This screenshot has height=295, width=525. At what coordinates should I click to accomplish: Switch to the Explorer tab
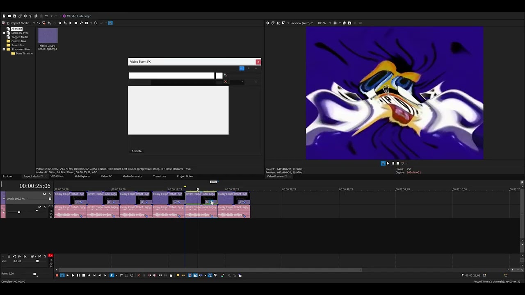pyautogui.click(x=8, y=177)
